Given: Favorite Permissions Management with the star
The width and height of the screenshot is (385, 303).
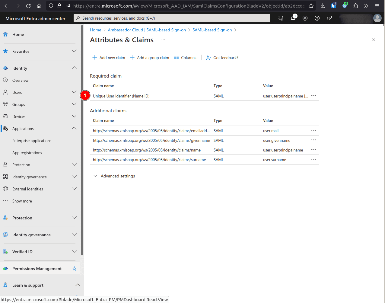Looking at the screenshot, I should coord(74,268).
